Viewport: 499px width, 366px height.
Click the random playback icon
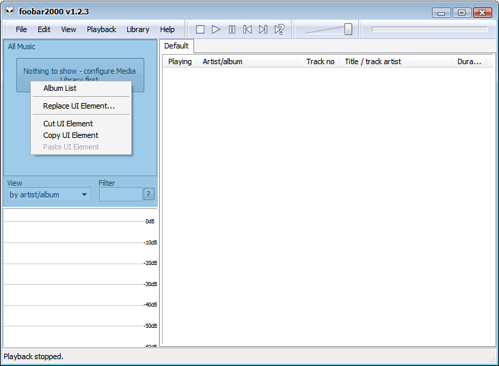(x=279, y=29)
